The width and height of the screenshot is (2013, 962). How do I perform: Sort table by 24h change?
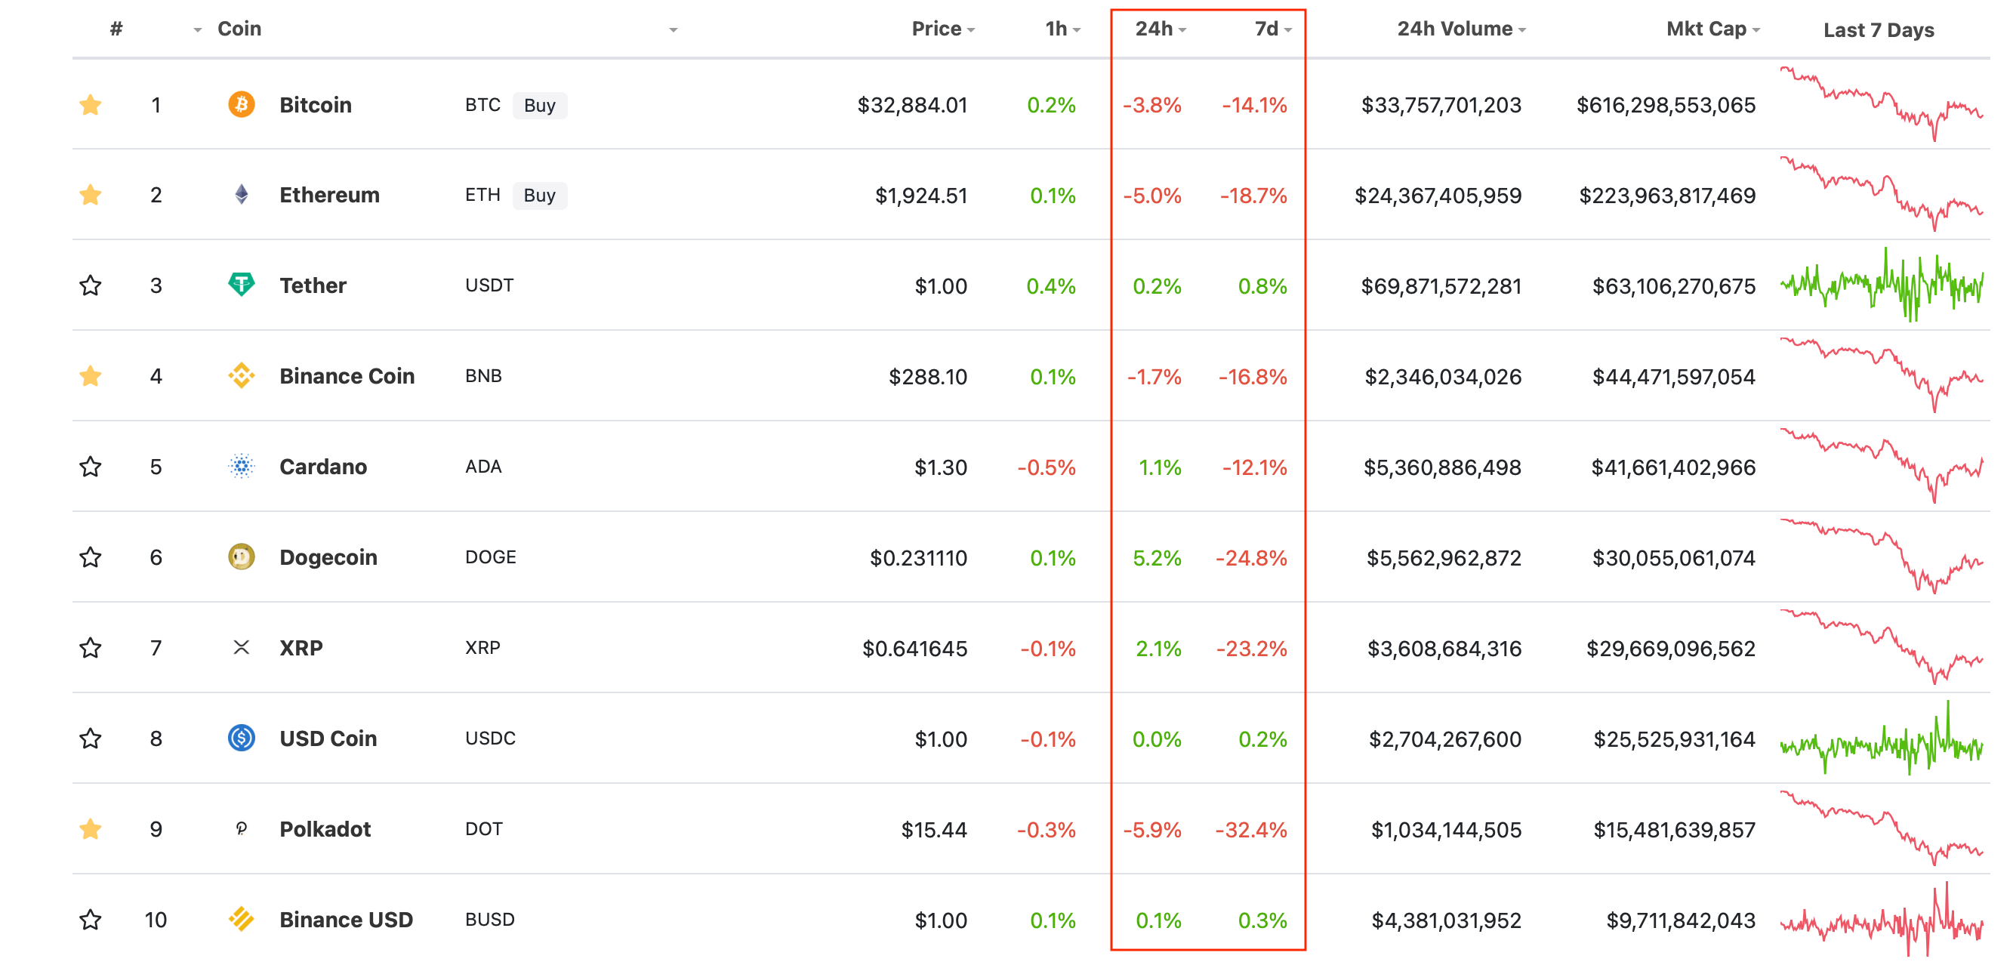click(x=1161, y=29)
